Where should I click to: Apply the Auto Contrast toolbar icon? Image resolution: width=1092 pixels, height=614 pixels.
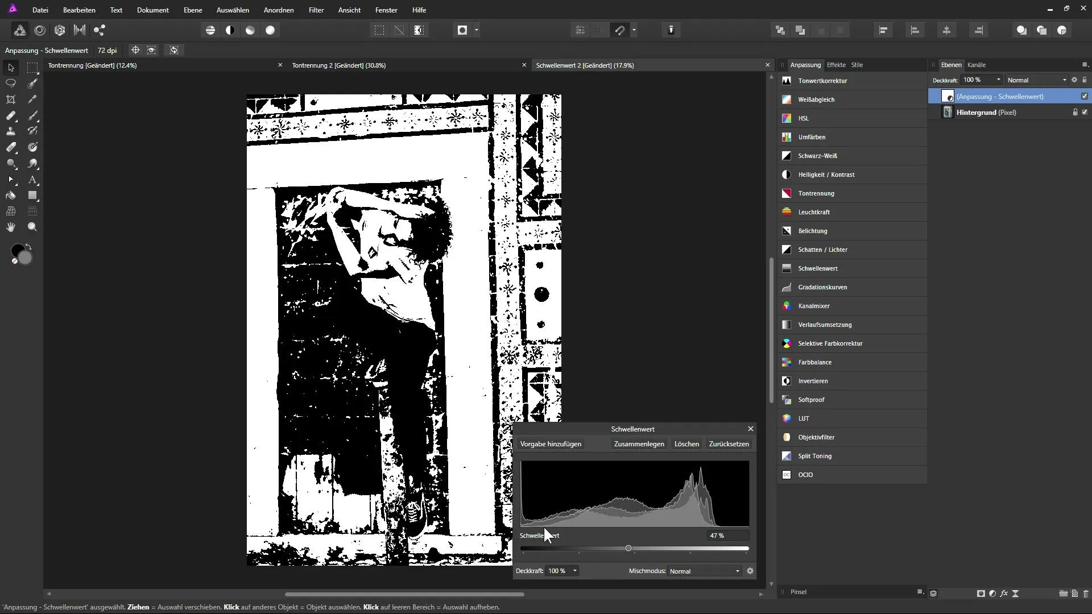click(x=230, y=30)
